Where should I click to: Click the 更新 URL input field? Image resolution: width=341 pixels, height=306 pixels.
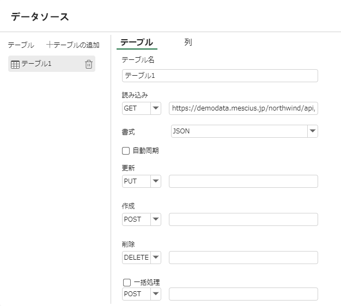(243, 181)
